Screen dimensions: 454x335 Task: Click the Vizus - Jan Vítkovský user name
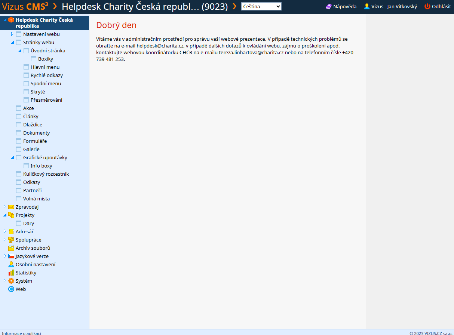[x=394, y=6]
